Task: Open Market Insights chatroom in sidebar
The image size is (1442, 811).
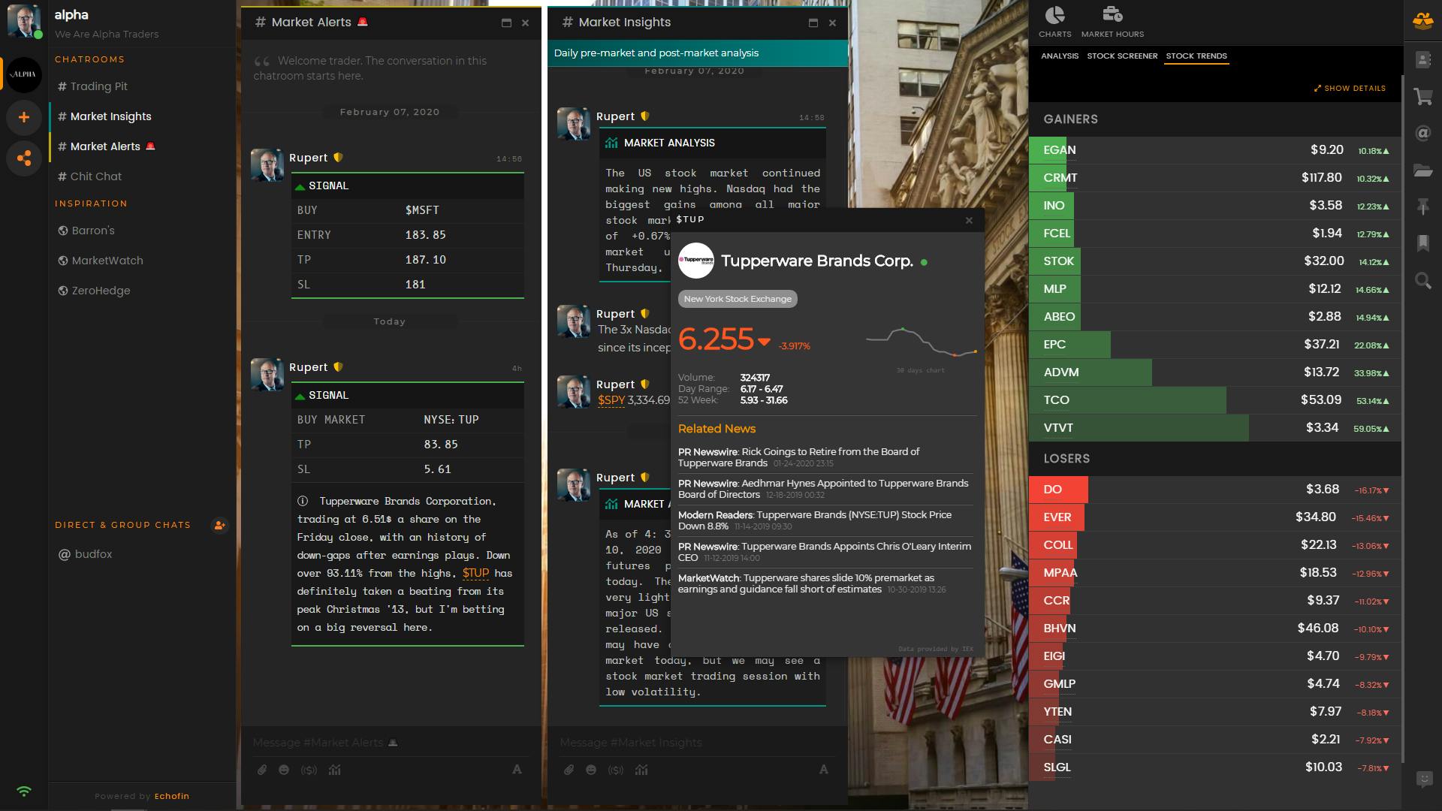Action: 143,116
